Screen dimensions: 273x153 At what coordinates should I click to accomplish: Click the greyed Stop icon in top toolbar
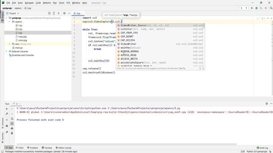coord(266,8)
